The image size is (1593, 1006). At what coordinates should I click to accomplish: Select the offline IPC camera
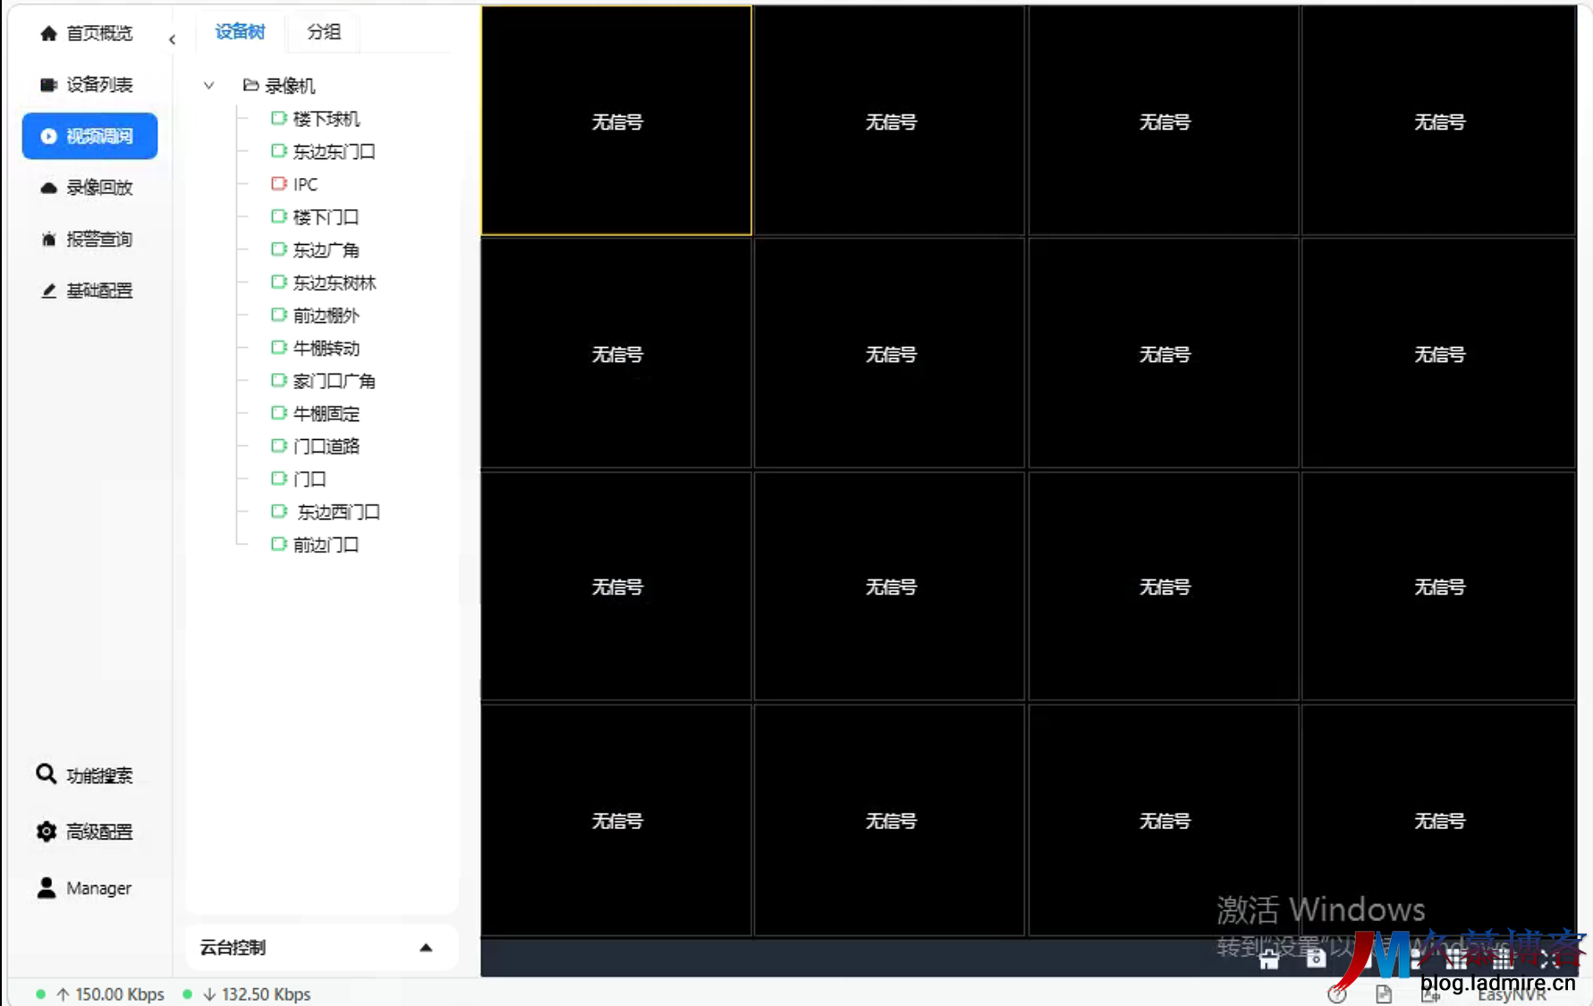[304, 184]
